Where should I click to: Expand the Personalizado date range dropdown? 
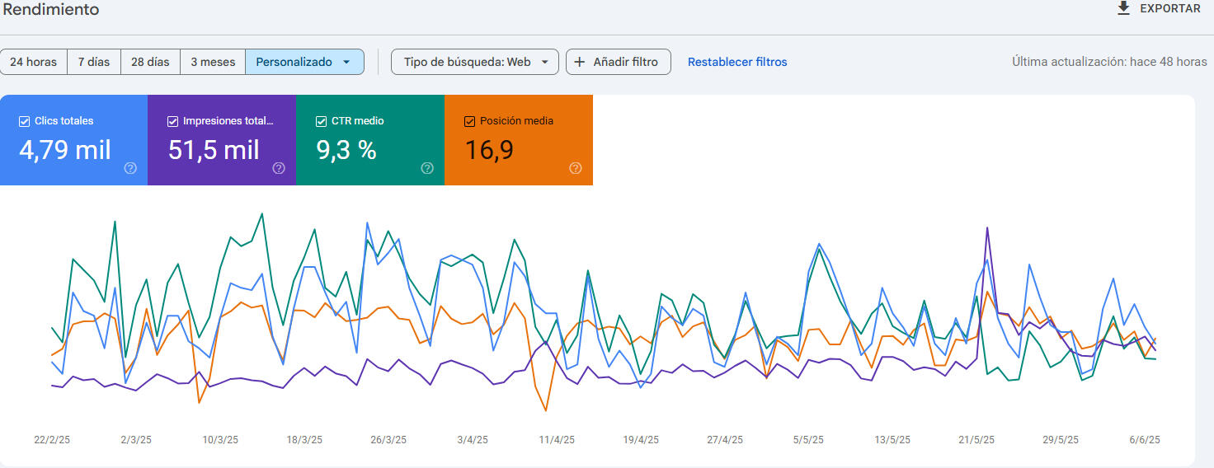(x=346, y=62)
